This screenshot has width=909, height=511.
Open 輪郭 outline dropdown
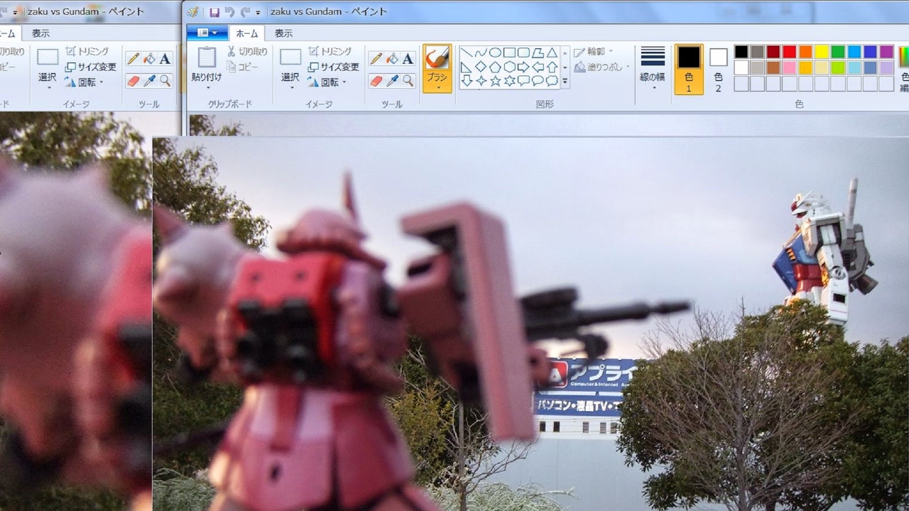point(611,52)
